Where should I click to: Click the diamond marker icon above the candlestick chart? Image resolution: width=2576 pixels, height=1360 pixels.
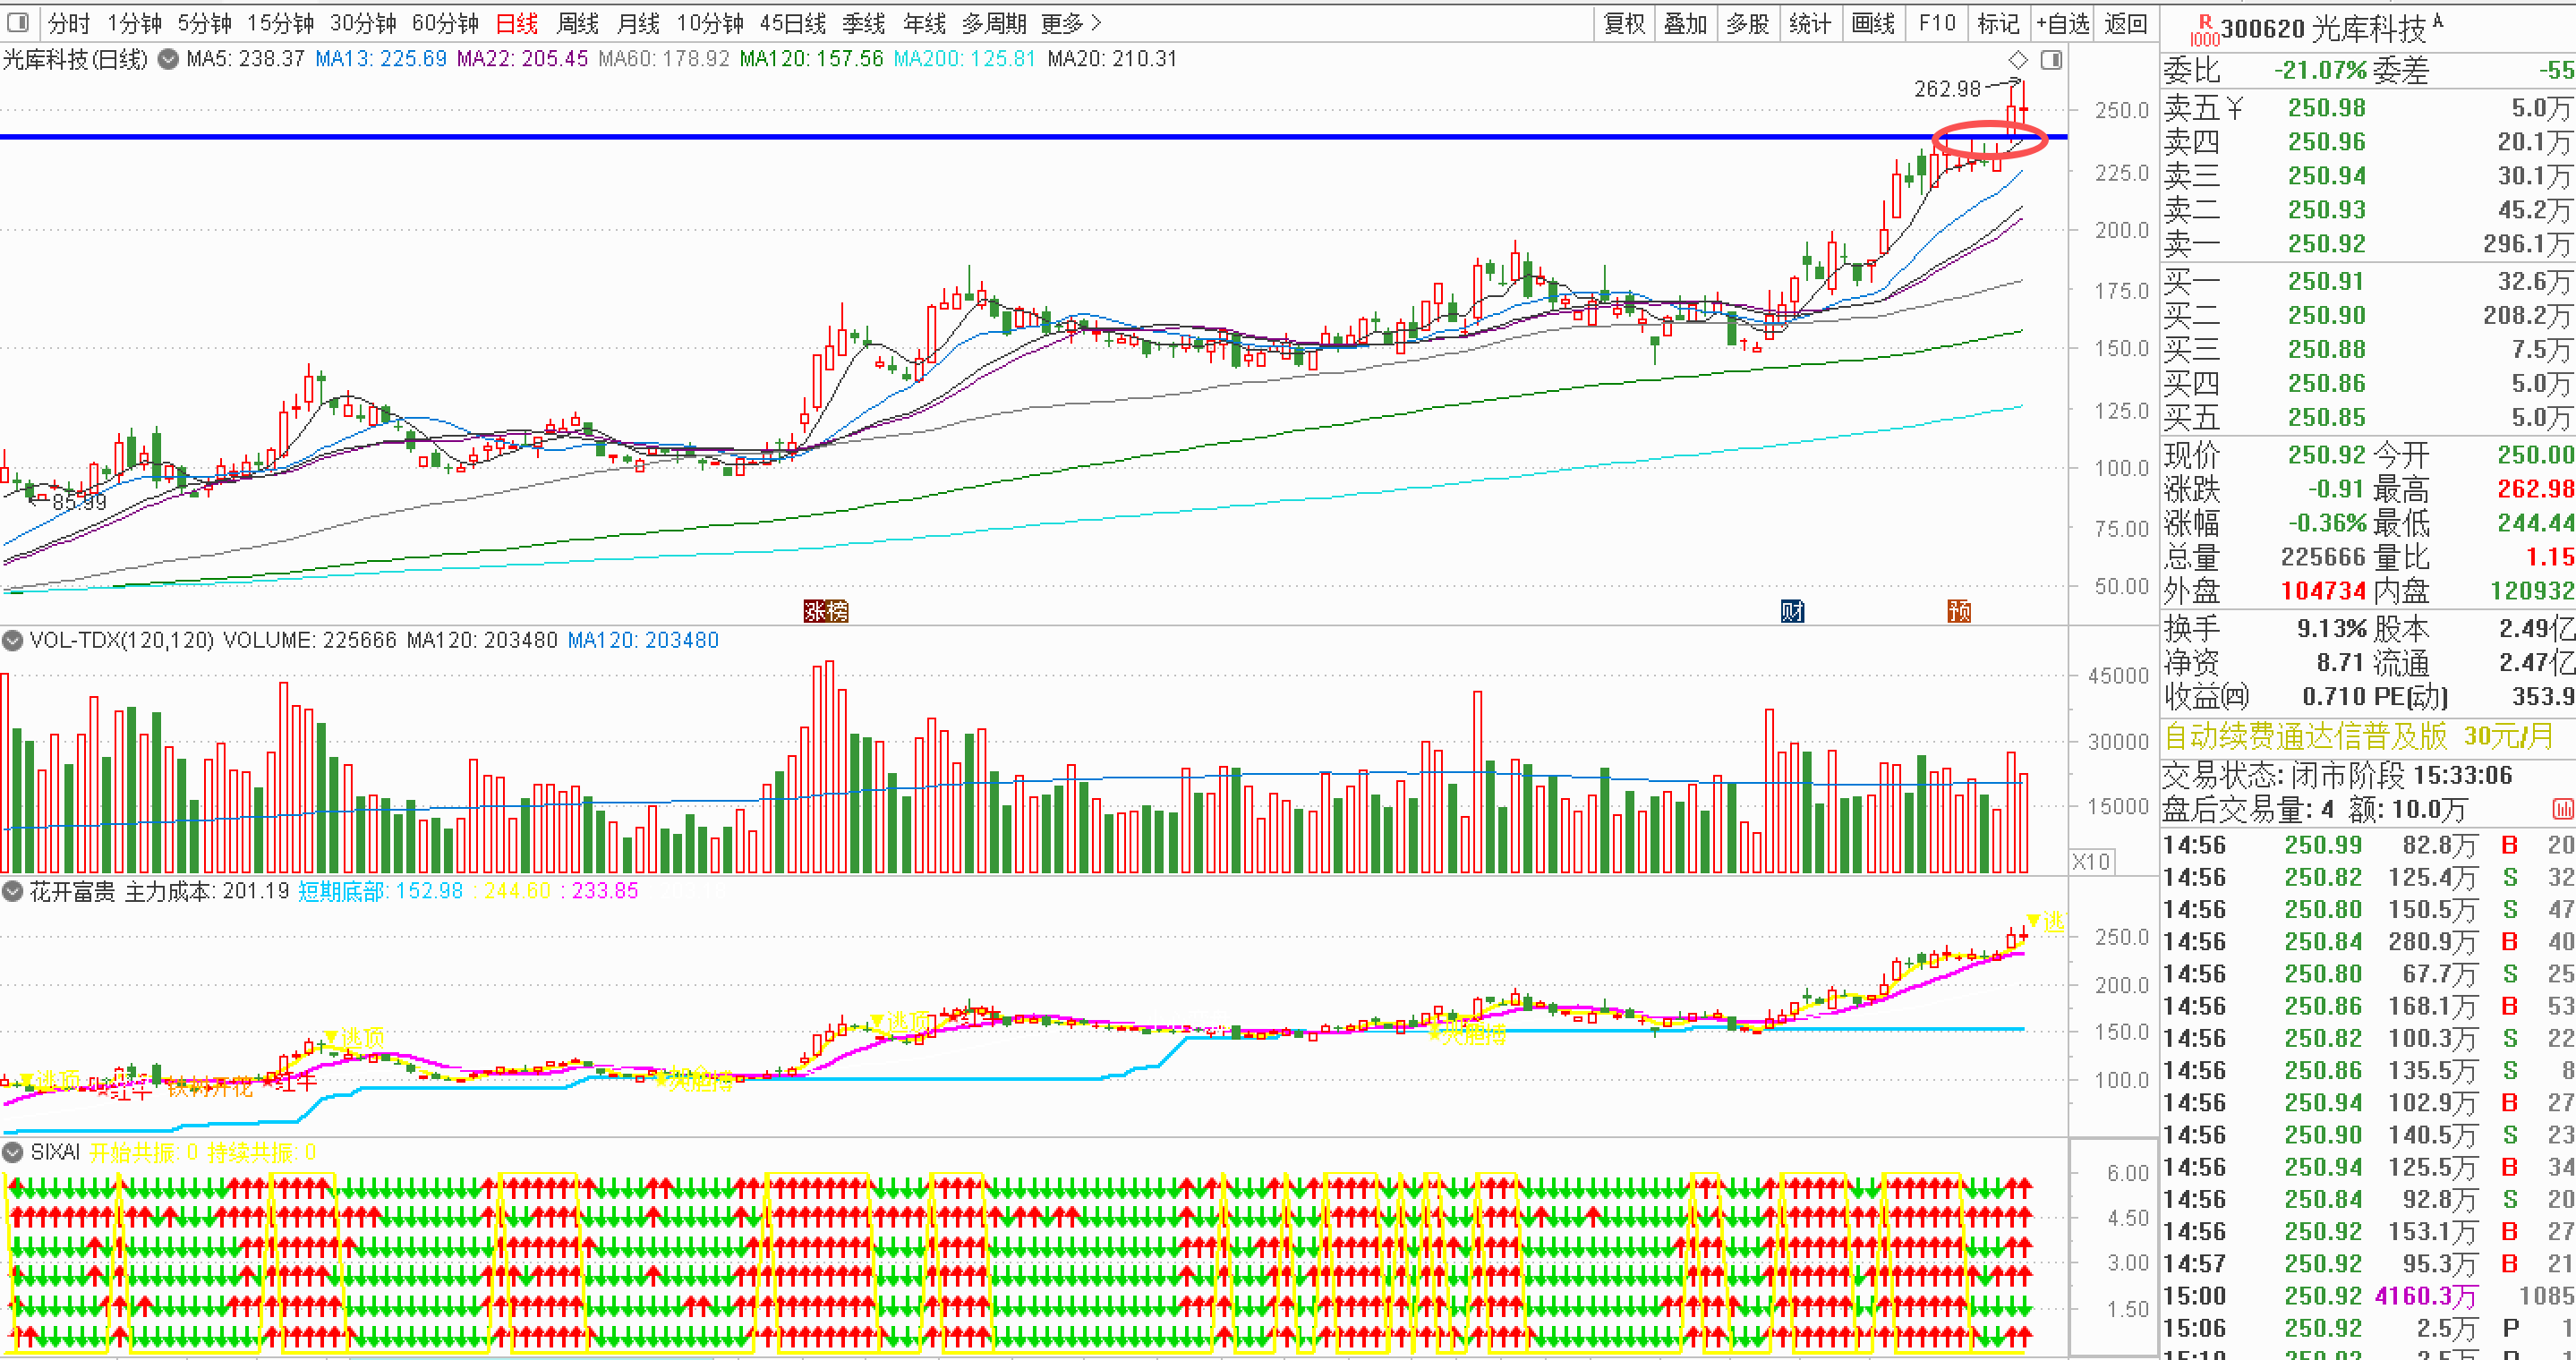point(2018,60)
